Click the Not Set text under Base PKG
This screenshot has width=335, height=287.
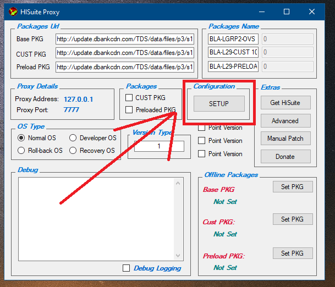[x=225, y=202]
